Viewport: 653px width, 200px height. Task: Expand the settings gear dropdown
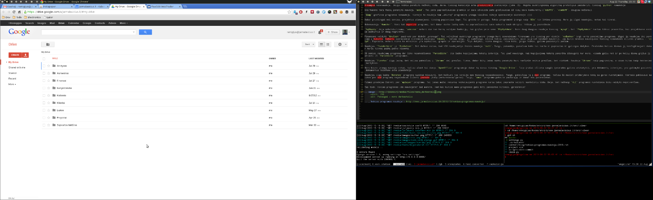[x=341, y=44]
